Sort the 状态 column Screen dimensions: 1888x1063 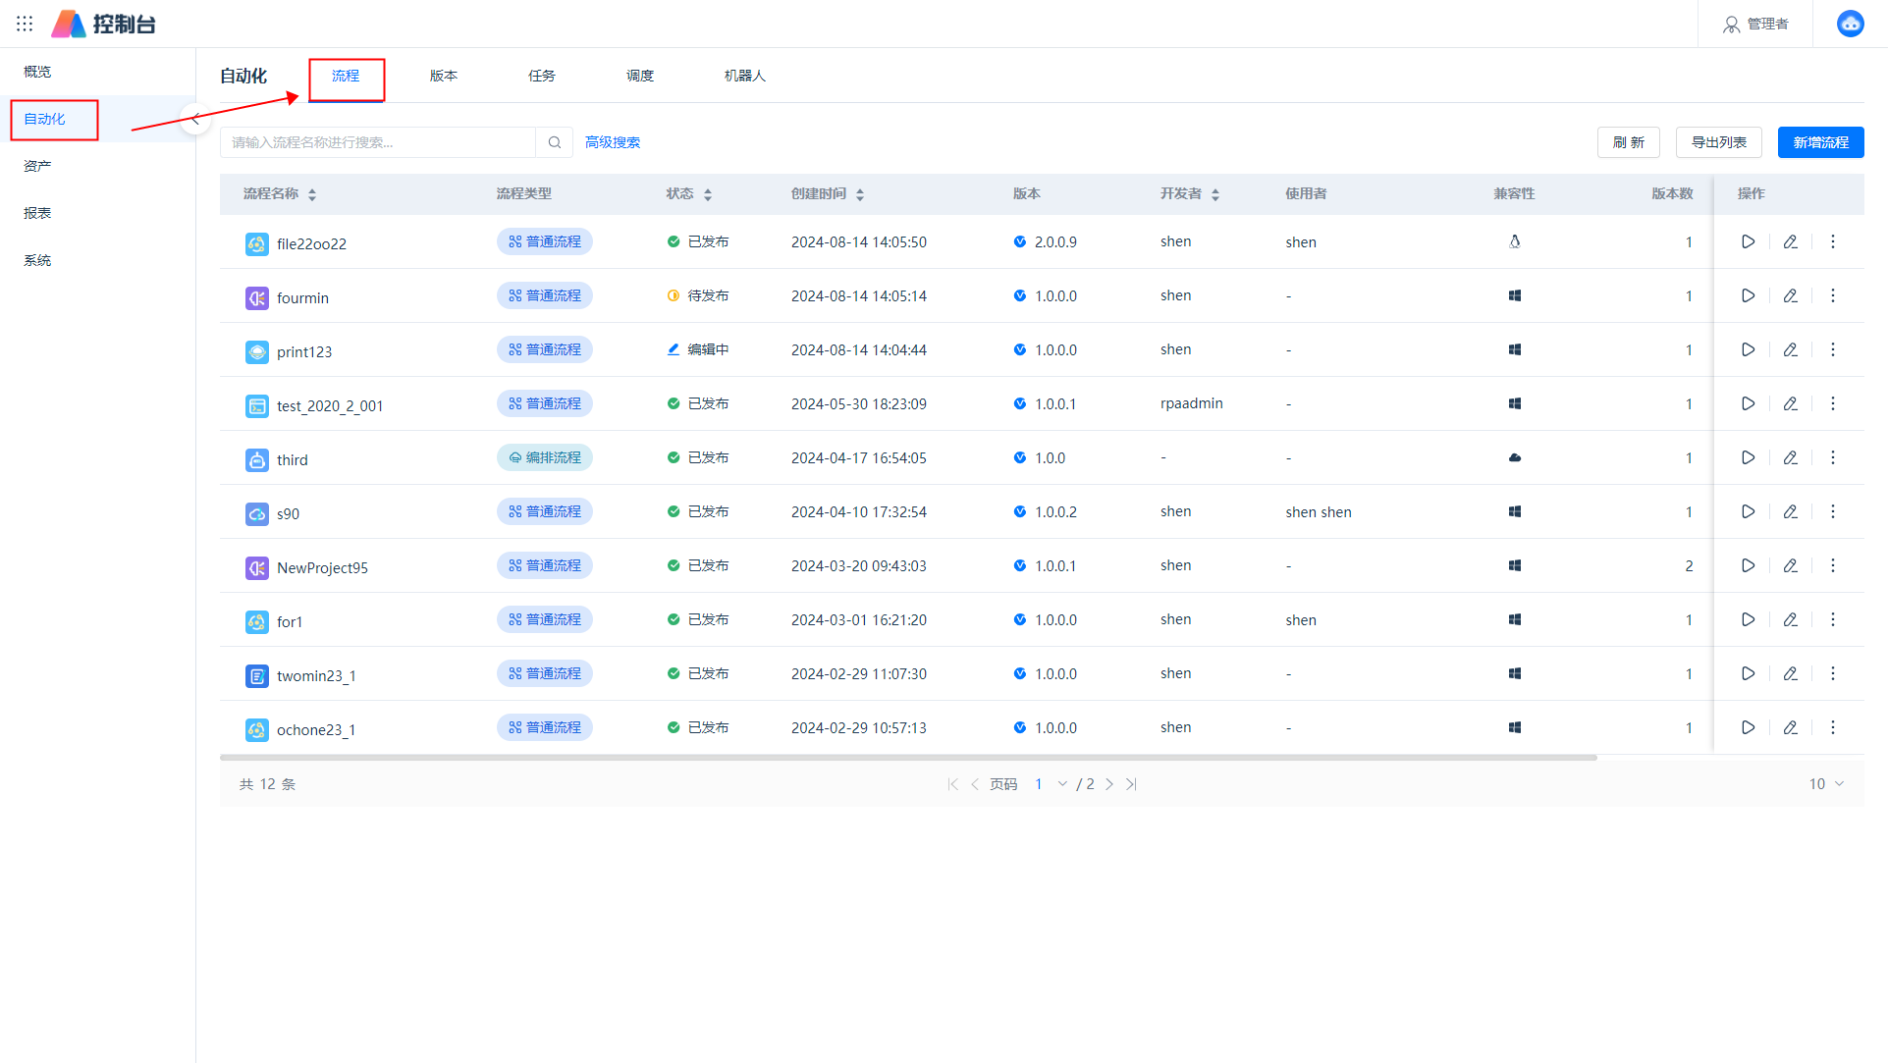708,194
